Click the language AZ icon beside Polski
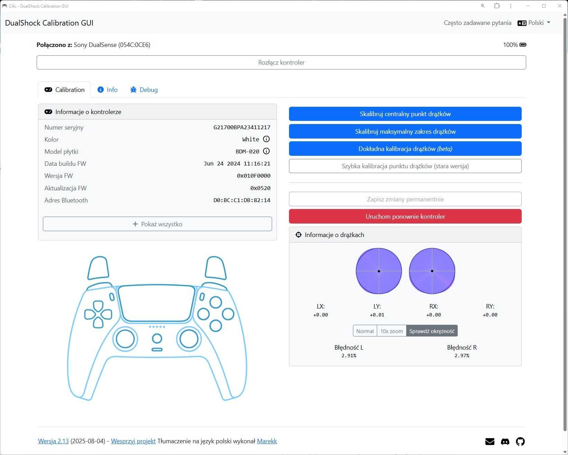The height and width of the screenshot is (455, 568). (522, 23)
